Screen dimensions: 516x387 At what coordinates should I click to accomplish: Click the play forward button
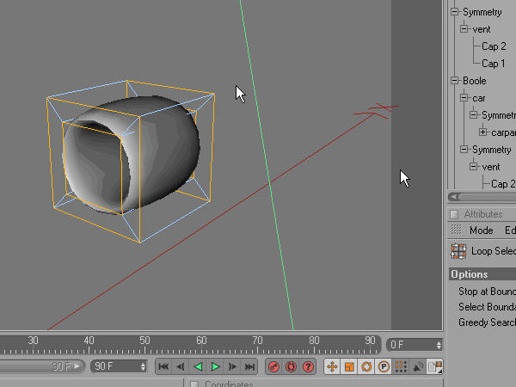tap(216, 366)
